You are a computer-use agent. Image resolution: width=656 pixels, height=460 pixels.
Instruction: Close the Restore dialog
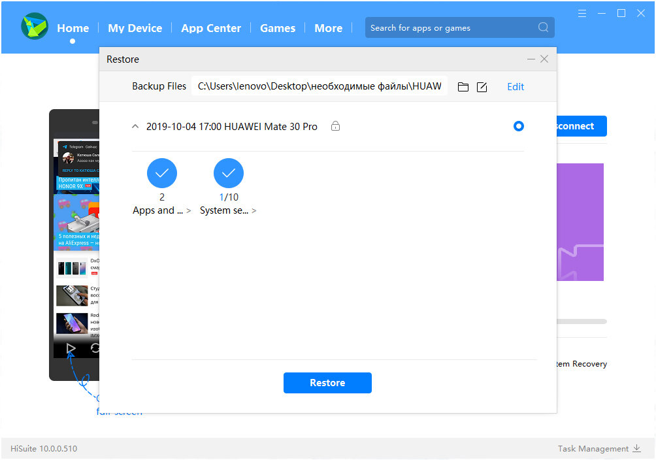pyautogui.click(x=544, y=59)
